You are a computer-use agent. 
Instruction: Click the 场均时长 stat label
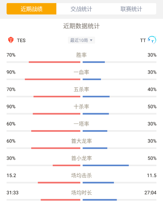click(x=81, y=193)
